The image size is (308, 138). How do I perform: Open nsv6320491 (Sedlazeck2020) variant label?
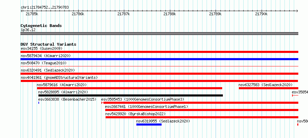click(48, 70)
